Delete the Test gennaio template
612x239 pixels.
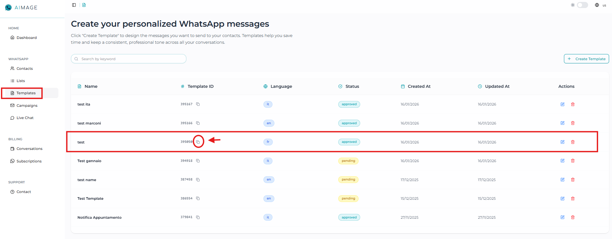tap(573, 161)
